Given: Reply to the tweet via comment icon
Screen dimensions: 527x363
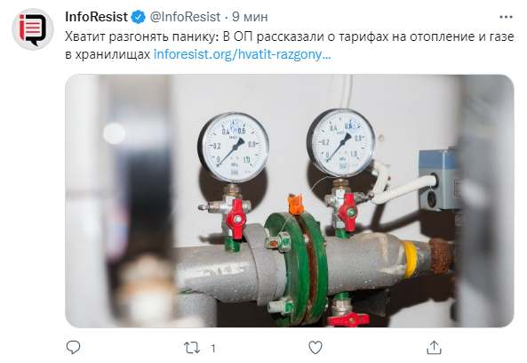Looking at the screenshot, I should [73, 347].
